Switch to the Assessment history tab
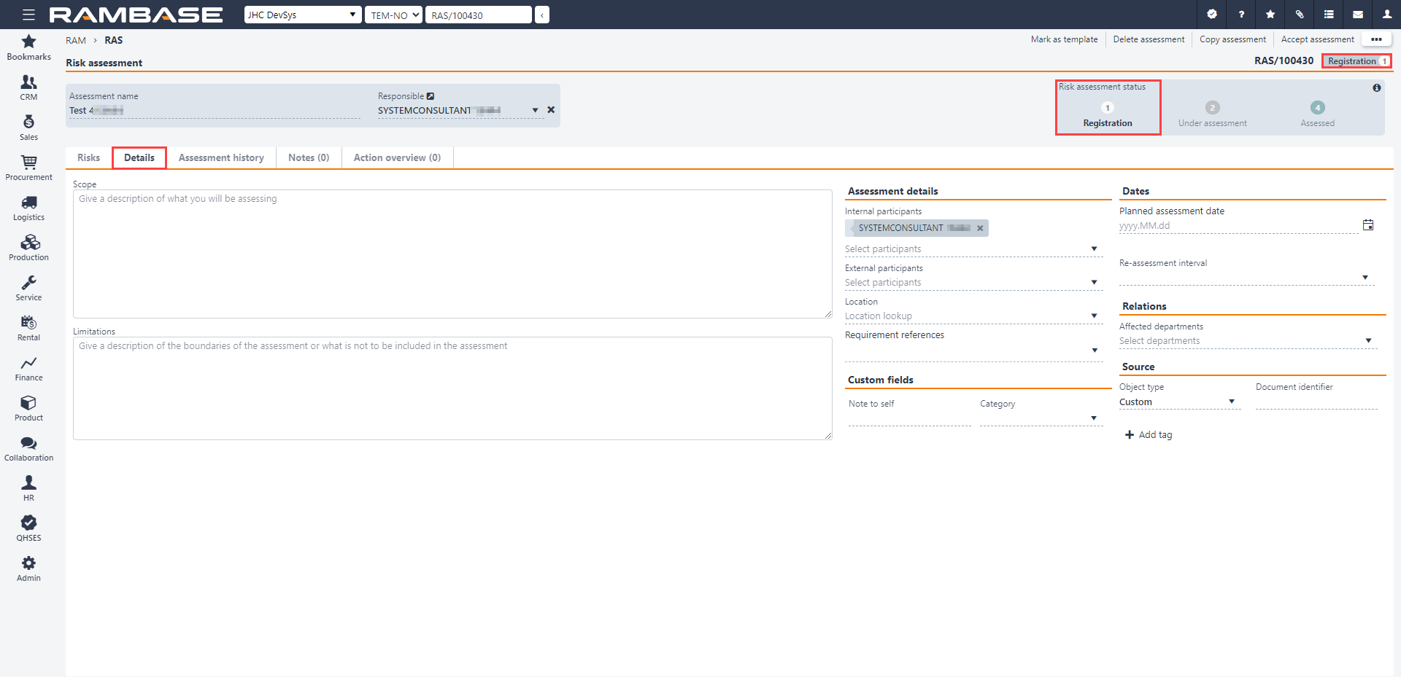The height and width of the screenshot is (677, 1401). (x=221, y=157)
